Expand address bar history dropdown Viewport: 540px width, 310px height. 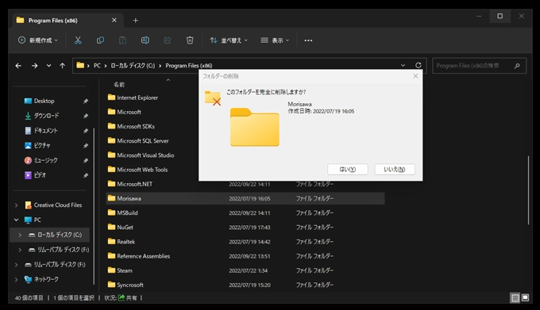click(x=403, y=65)
